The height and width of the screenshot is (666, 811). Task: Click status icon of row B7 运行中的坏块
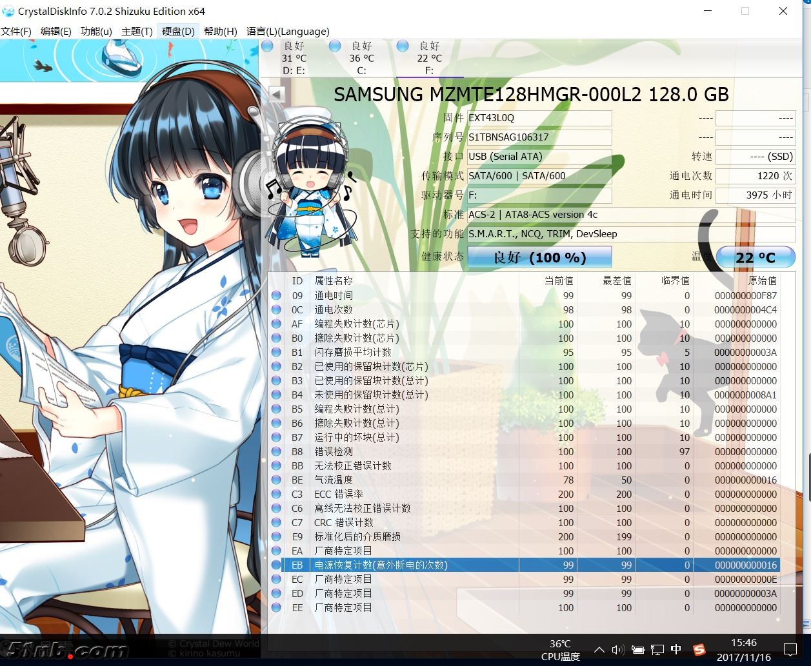pyautogui.click(x=277, y=437)
